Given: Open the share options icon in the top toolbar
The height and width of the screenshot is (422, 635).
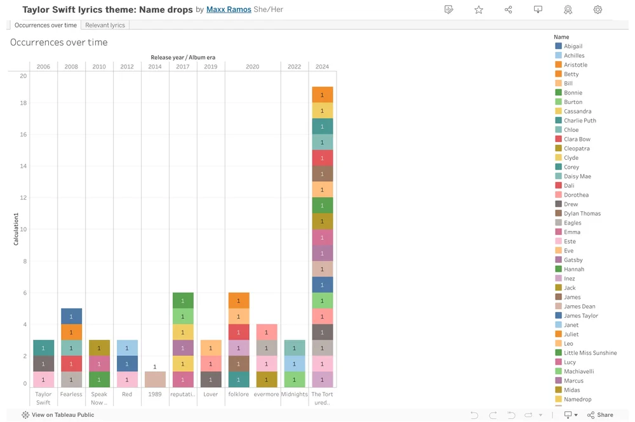Looking at the screenshot, I should [508, 10].
